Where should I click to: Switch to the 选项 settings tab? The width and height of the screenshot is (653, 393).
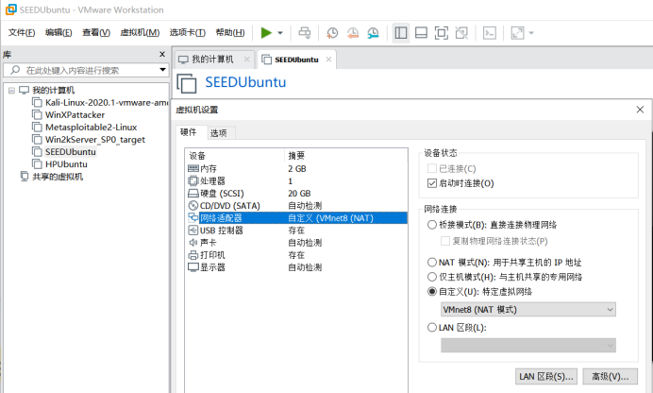pyautogui.click(x=219, y=133)
